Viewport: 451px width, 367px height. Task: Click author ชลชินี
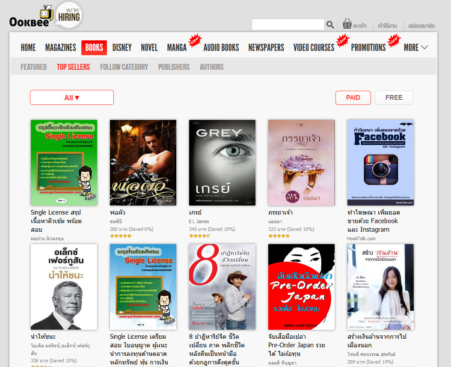point(116,222)
